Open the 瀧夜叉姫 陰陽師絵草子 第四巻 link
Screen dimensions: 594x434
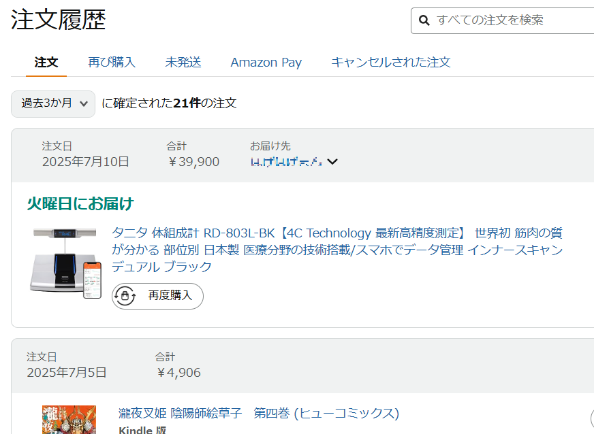[x=259, y=413]
